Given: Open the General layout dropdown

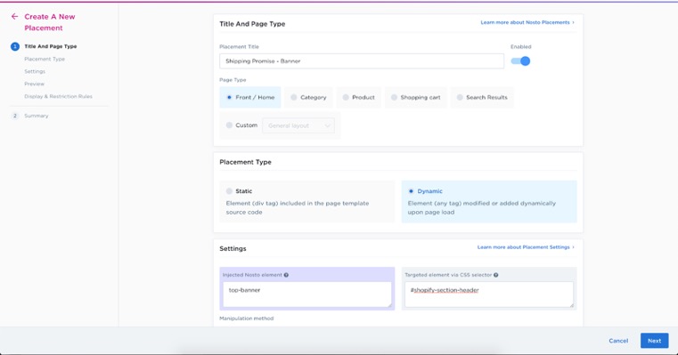Looking at the screenshot, I should point(298,125).
